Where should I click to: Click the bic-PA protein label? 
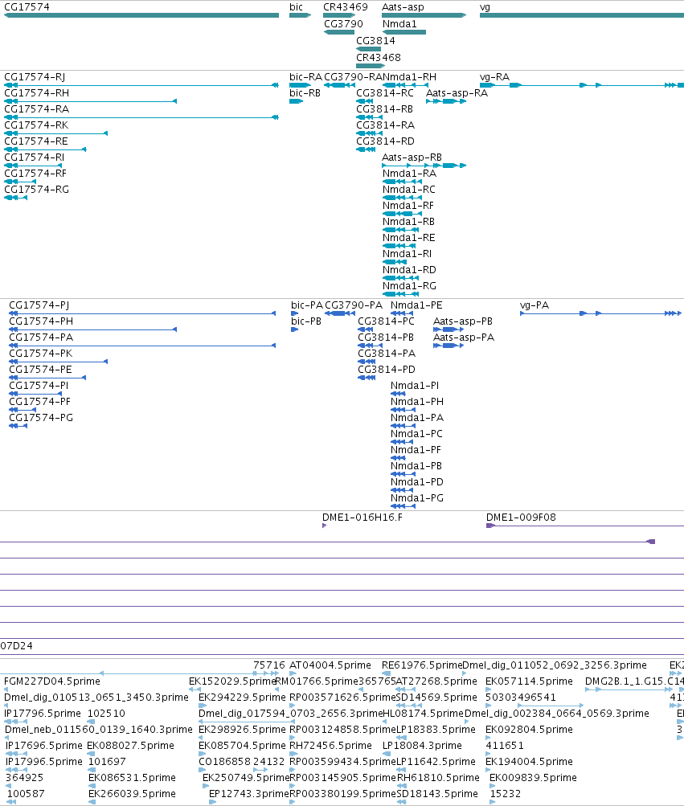(x=307, y=305)
